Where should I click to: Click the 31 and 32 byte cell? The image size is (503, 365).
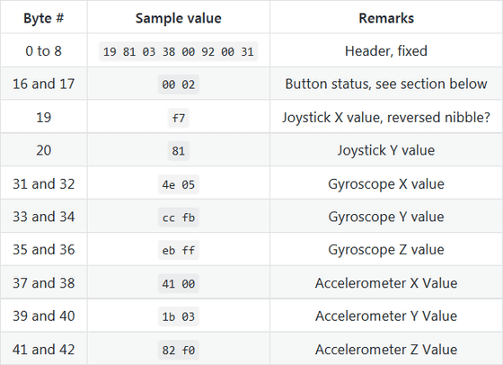(44, 184)
